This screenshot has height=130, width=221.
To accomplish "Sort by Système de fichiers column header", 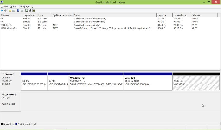I will point(63,15).
